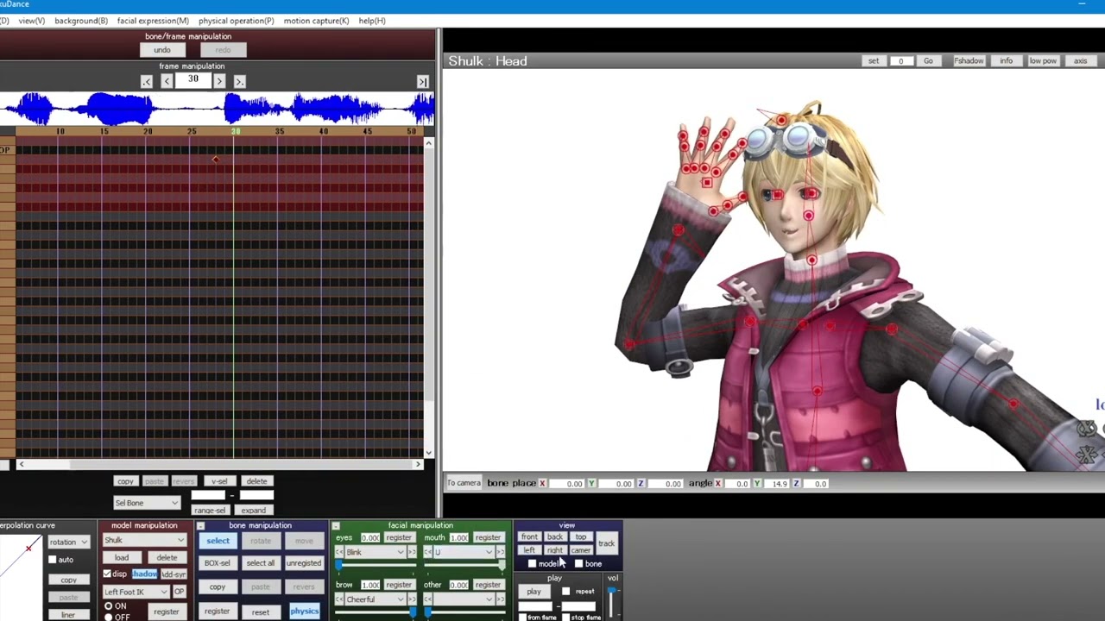1105x621 pixels.
Task: Step forward one frame arrow
Action: click(x=219, y=81)
